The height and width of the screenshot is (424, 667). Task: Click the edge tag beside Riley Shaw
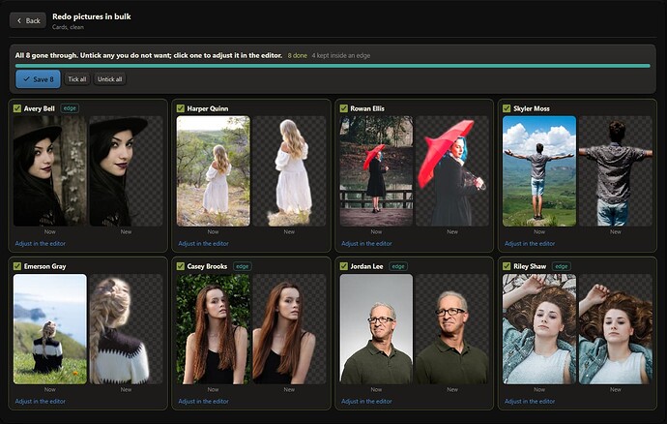561,266
